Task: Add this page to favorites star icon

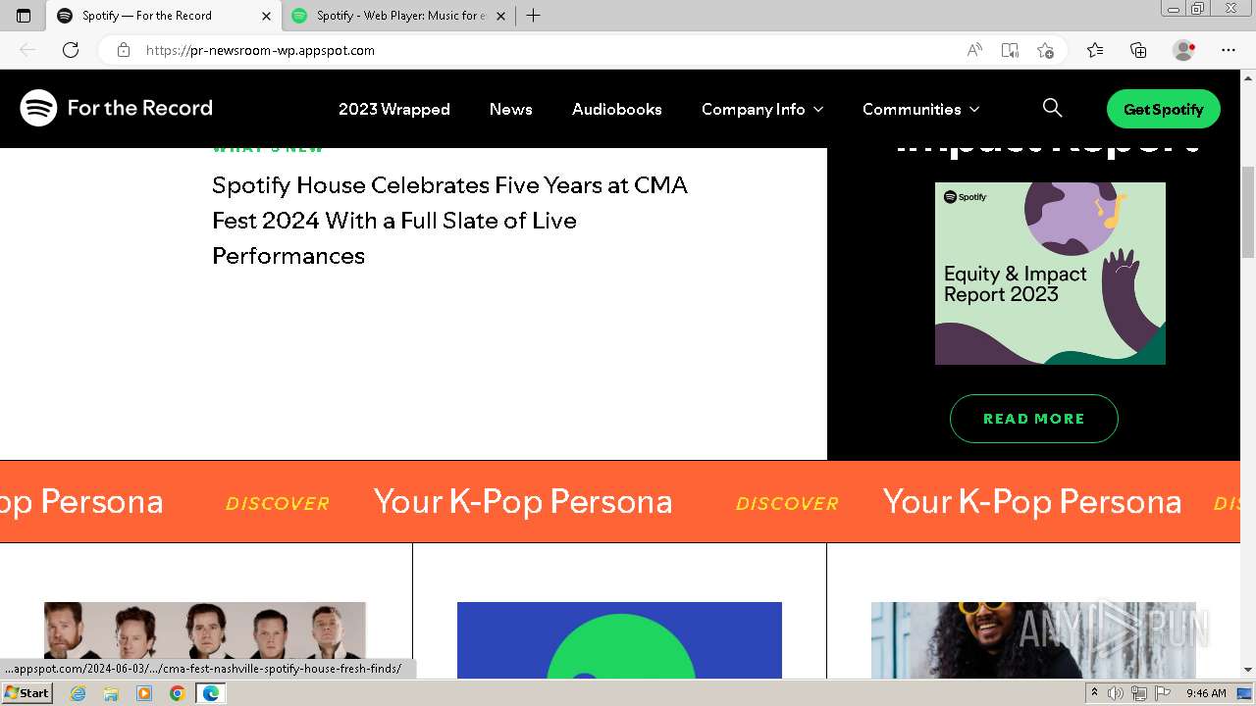Action: click(1045, 50)
